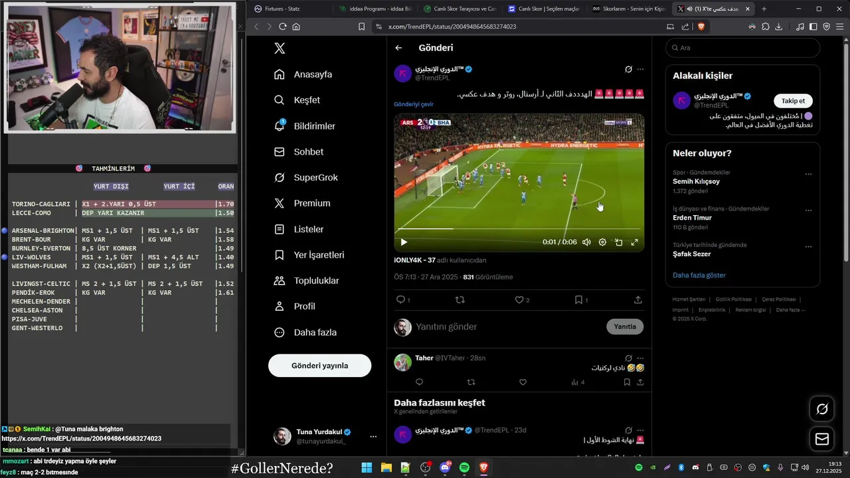Image resolution: width=850 pixels, height=478 pixels.
Task: Go to Anasayfa in the X sidebar
Action: point(303,74)
